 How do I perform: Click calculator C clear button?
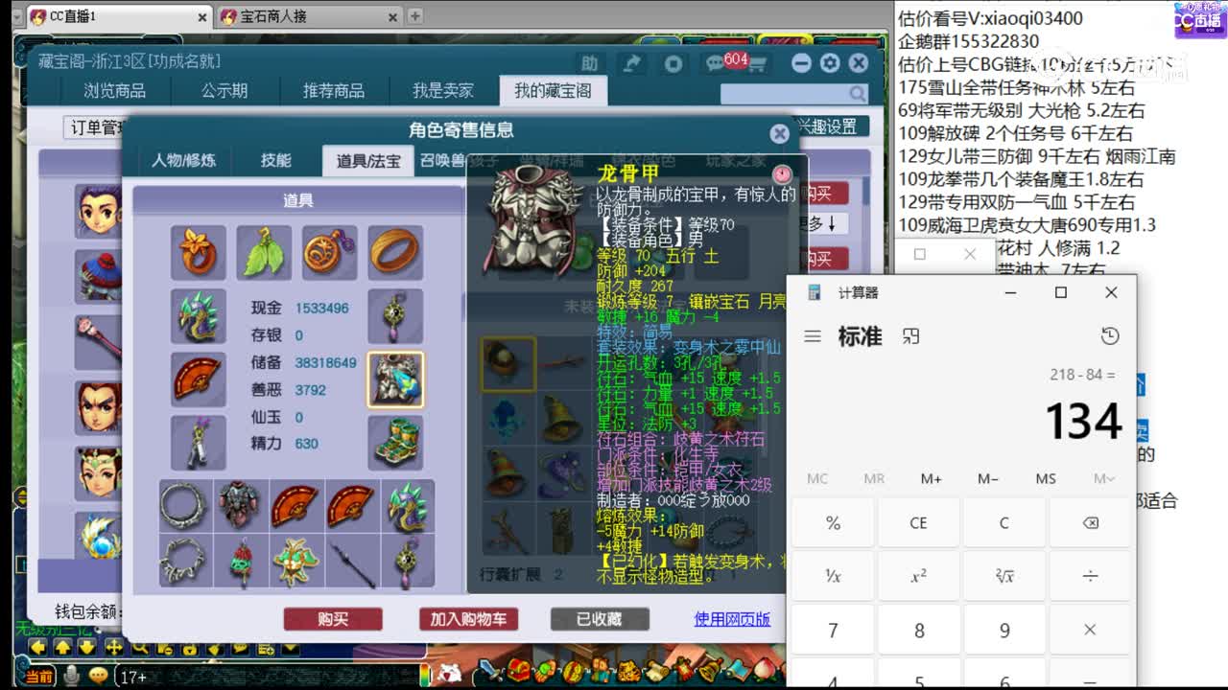pyautogui.click(x=1004, y=523)
